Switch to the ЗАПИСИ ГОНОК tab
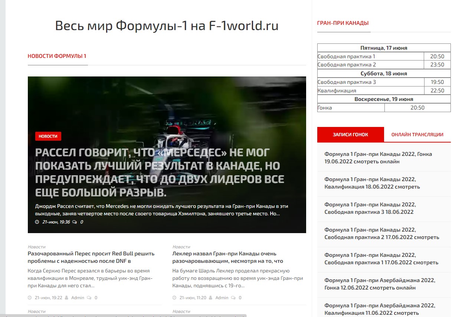472x317 pixels. (x=351, y=134)
